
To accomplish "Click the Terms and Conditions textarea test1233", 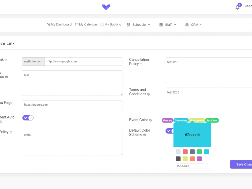I will (x=208, y=101).
